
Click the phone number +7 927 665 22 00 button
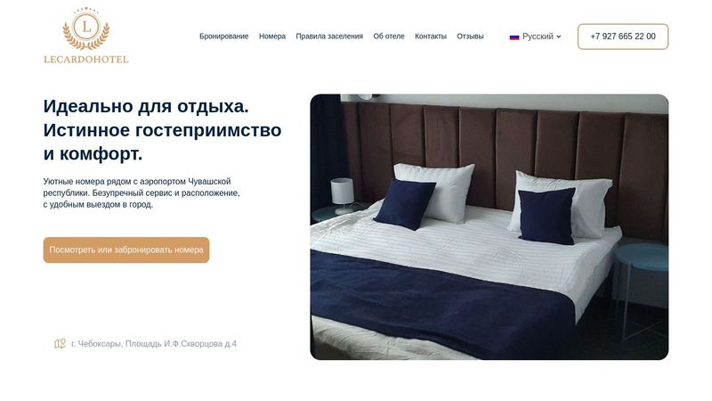pyautogui.click(x=623, y=37)
